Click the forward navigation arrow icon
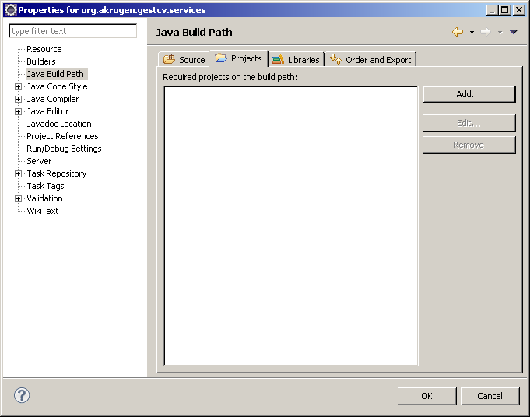The width and height of the screenshot is (530, 417). click(x=486, y=32)
